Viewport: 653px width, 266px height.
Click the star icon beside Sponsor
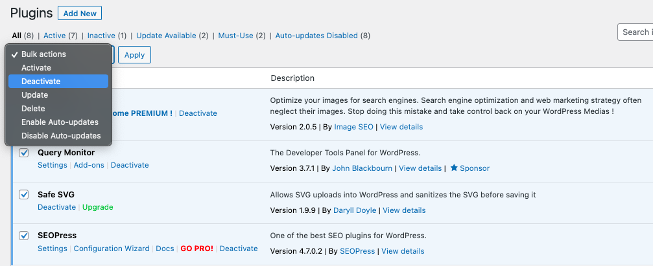pyautogui.click(x=454, y=168)
